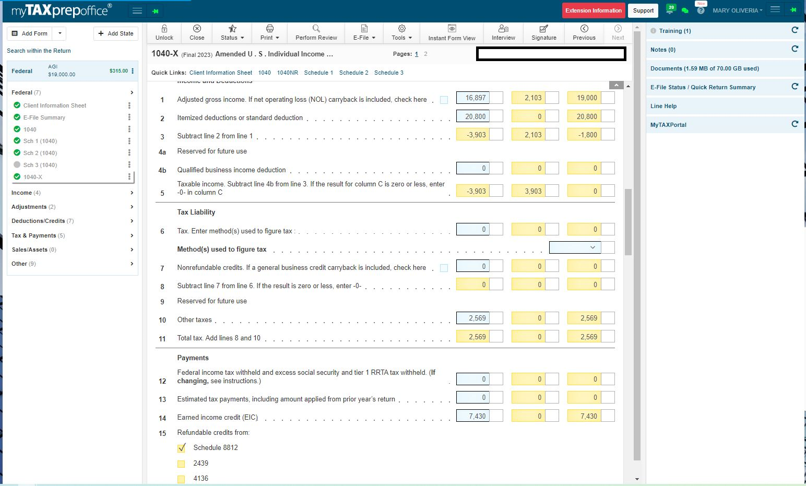Image resolution: width=806 pixels, height=486 pixels.
Task: Open options menu for 1040-X form
Action: 129,177
